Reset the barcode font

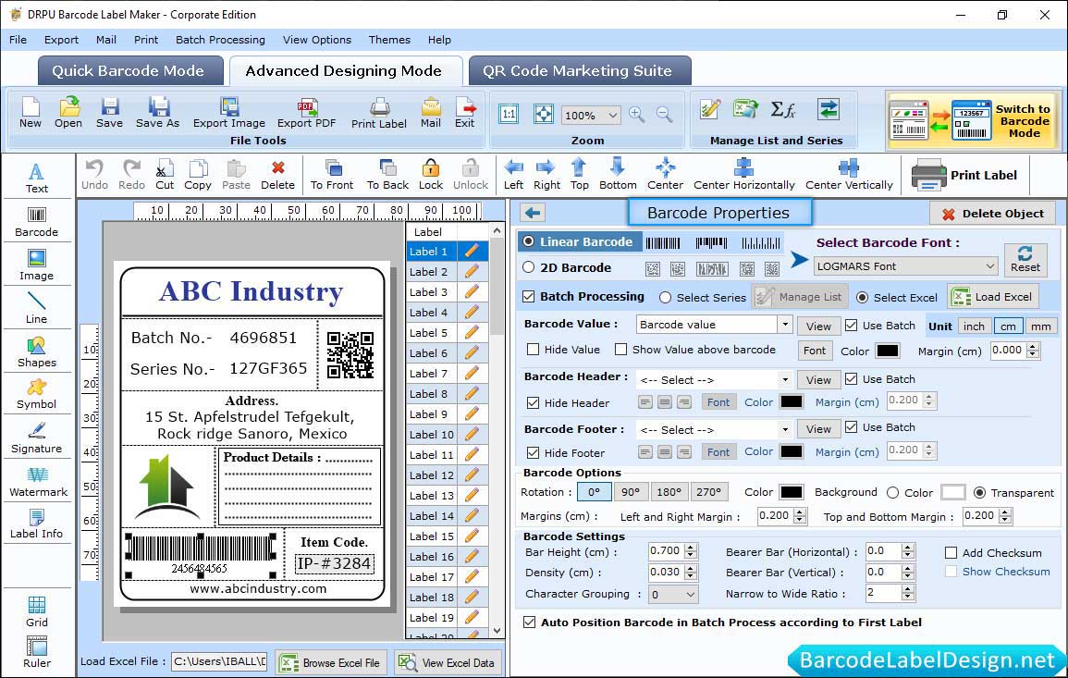[x=1025, y=260]
